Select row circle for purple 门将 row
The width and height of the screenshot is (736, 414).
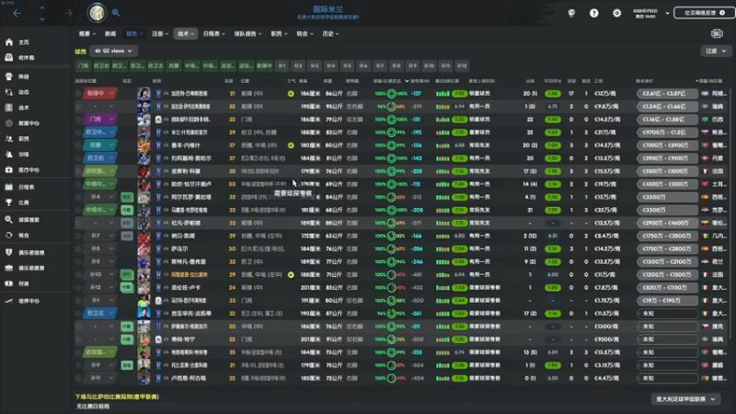click(78, 120)
